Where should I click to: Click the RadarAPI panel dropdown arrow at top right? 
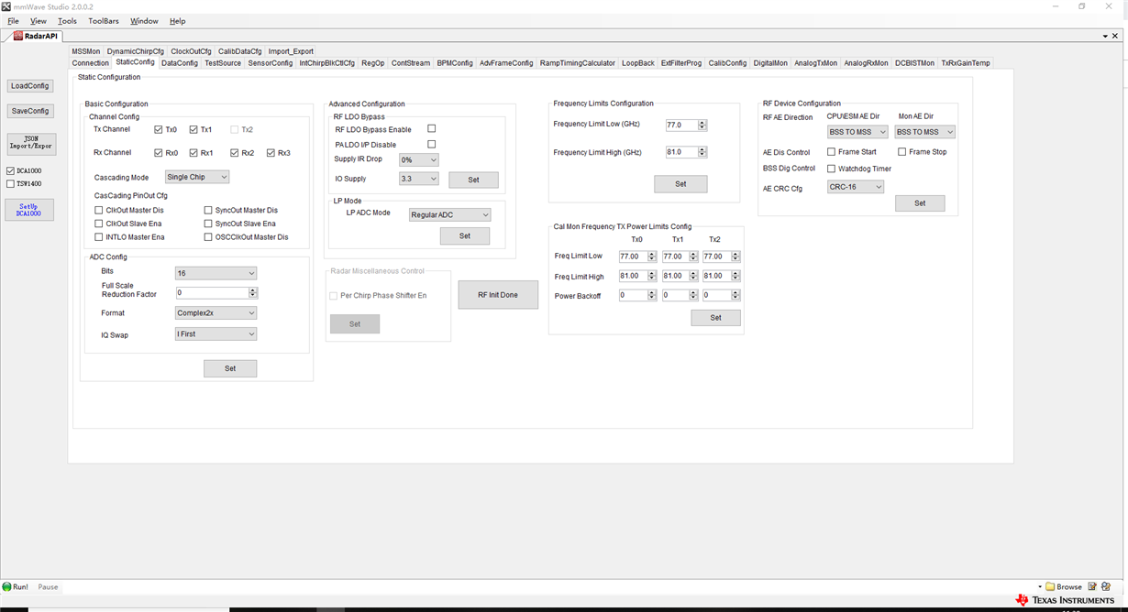point(1105,36)
